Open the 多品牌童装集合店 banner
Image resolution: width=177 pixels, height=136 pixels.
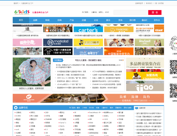pos(145,63)
